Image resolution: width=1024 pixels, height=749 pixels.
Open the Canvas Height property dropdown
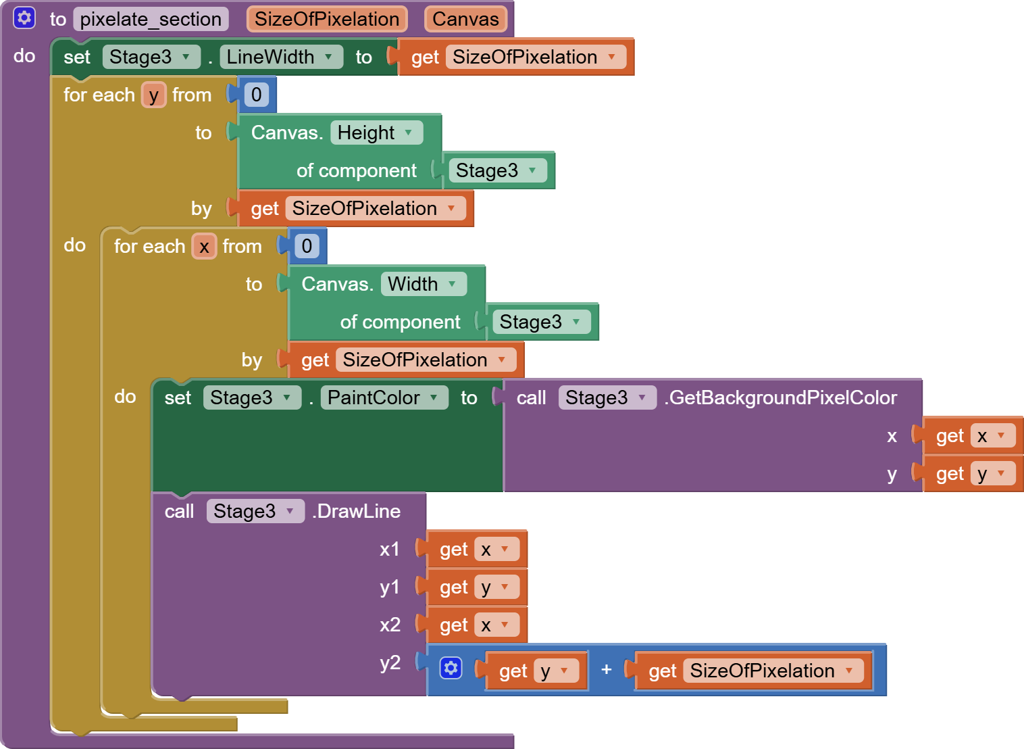pyautogui.click(x=409, y=132)
